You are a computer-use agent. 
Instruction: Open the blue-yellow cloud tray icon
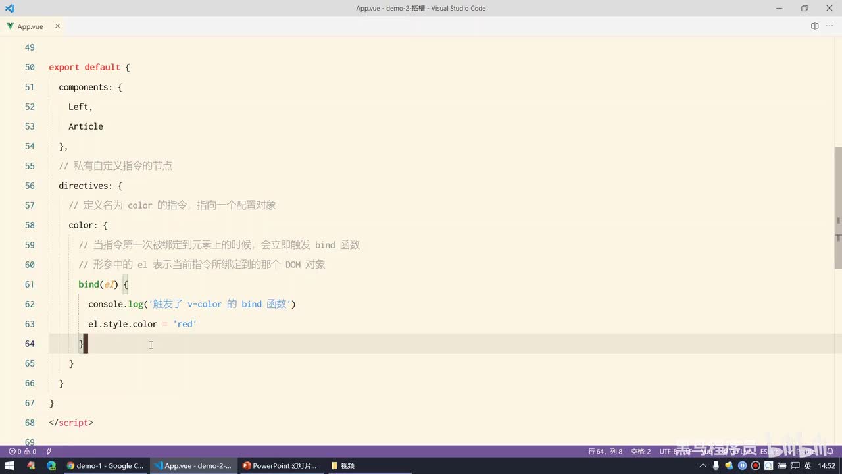pyautogui.click(x=730, y=465)
